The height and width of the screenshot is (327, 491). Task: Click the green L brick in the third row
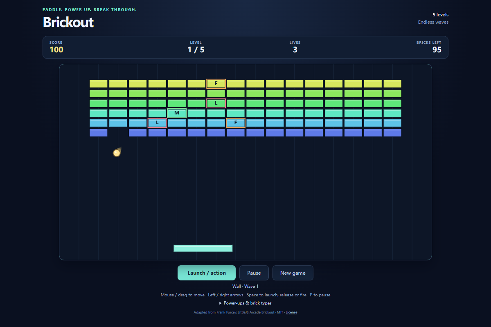(x=216, y=103)
